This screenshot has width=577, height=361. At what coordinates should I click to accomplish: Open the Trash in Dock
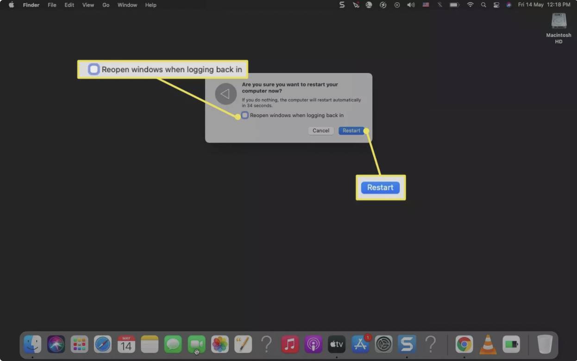[545, 344]
